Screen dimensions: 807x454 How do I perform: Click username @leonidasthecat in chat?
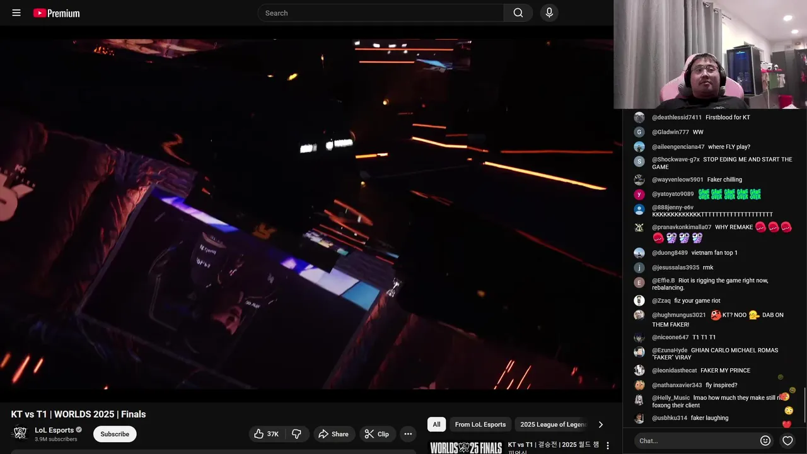click(675, 370)
